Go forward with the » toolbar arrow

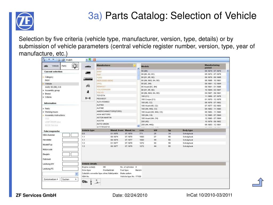(x=53, y=60)
